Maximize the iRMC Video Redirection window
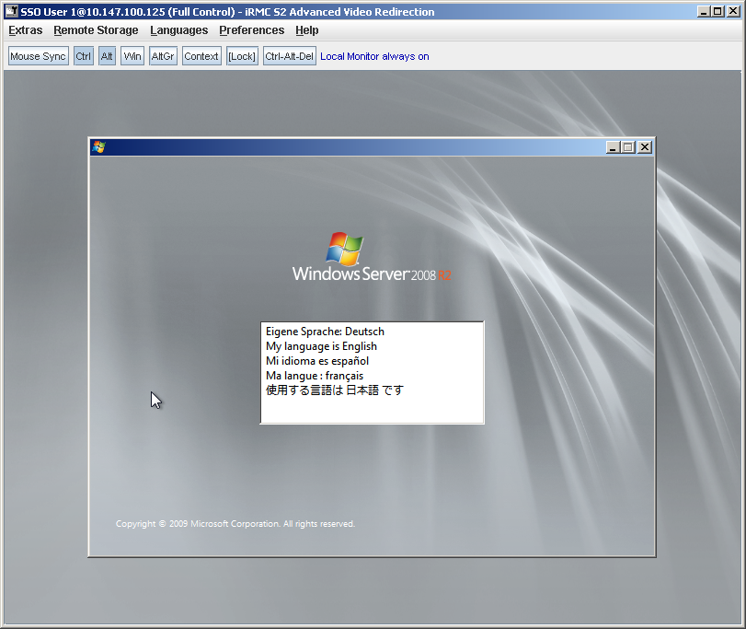 (717, 11)
